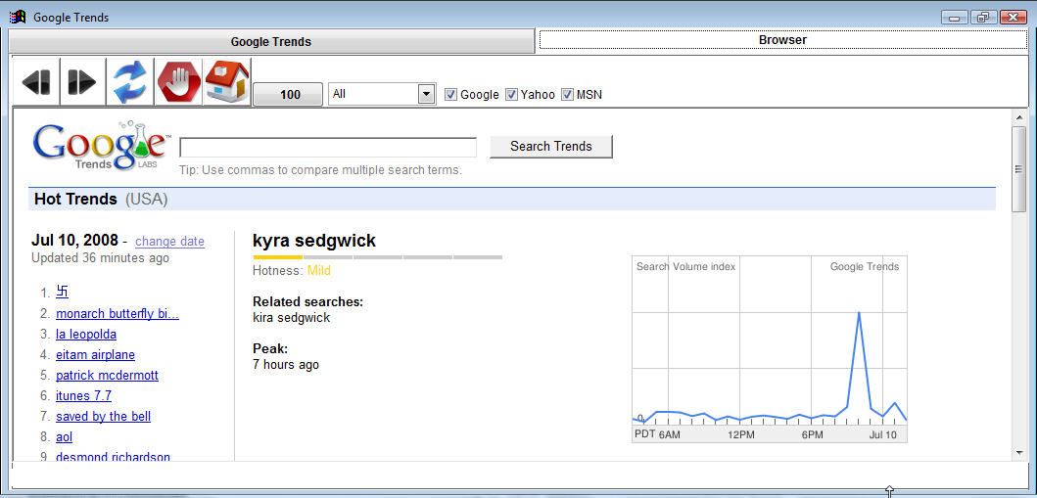Open the itunes 7.7 trend link
Image resolution: width=1037 pixels, height=498 pixels.
tap(84, 395)
